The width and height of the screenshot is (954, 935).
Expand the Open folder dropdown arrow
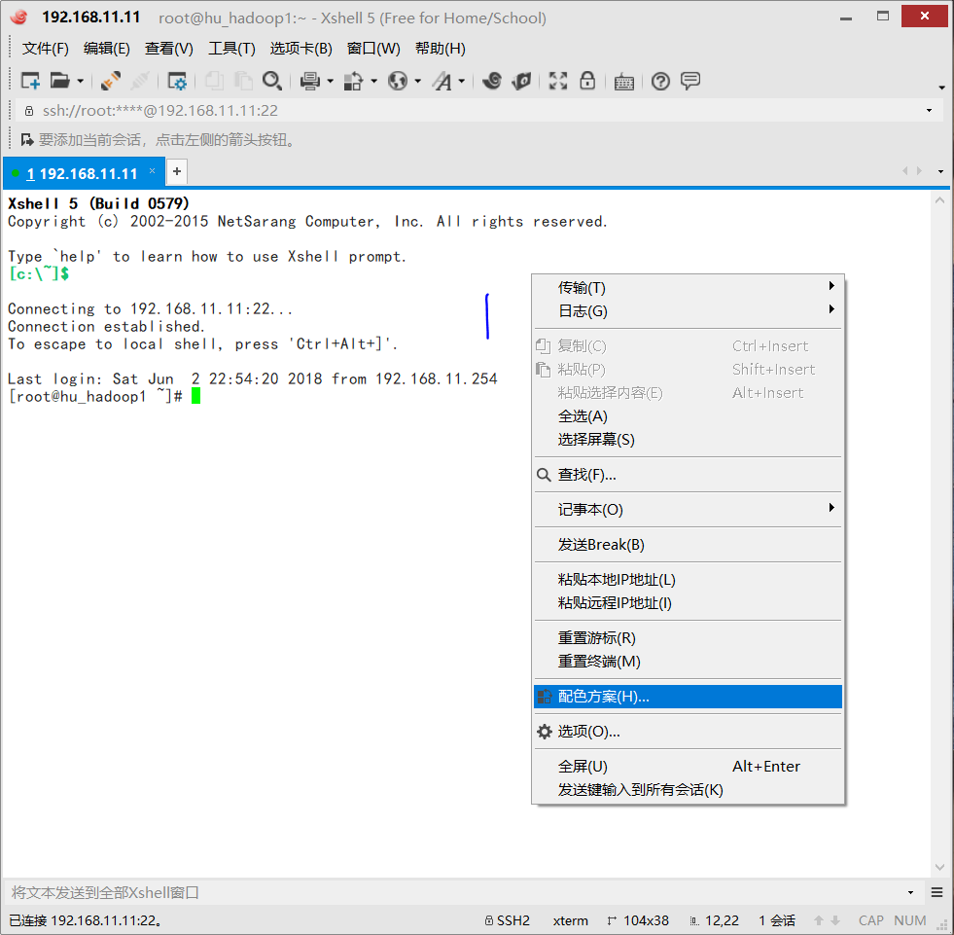pyautogui.click(x=80, y=81)
